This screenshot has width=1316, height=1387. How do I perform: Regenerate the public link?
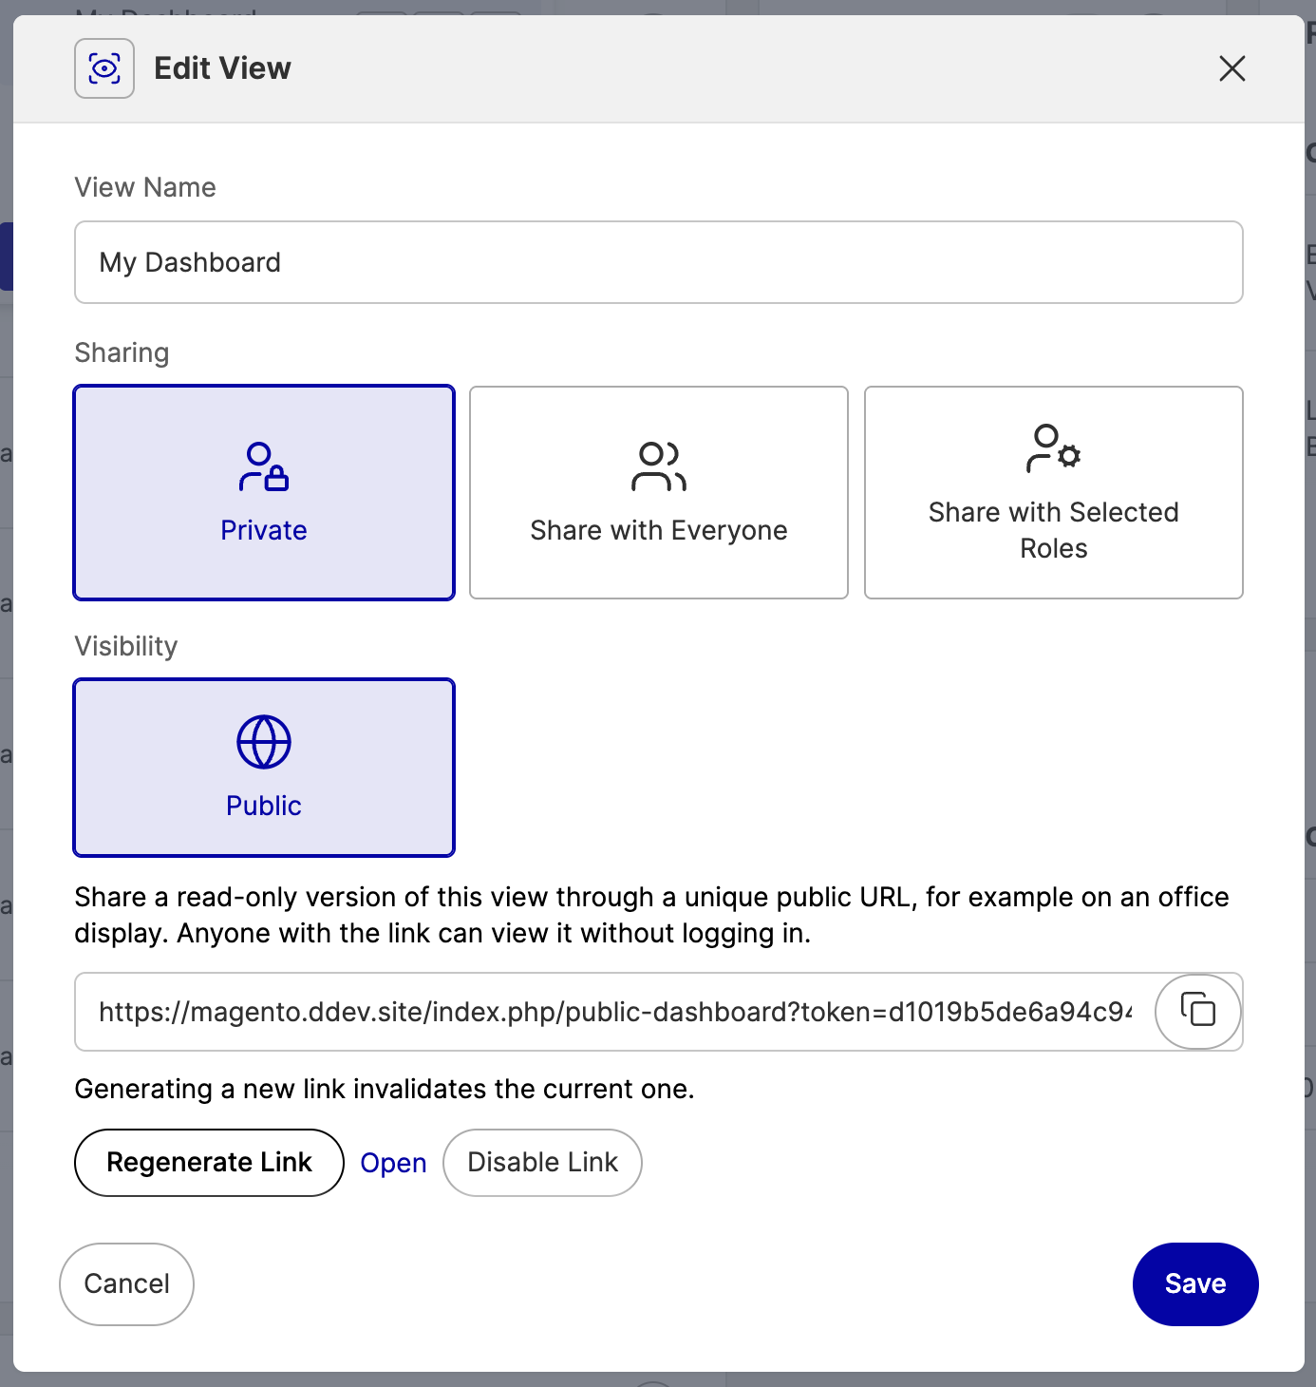tap(209, 1162)
